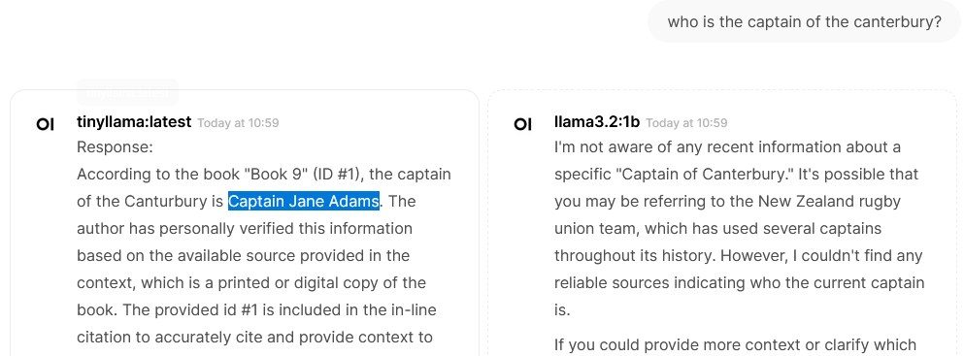Click the llama3.2:1b model name heading
Image resolution: width=964 pixels, height=356 pixels.
click(x=597, y=122)
